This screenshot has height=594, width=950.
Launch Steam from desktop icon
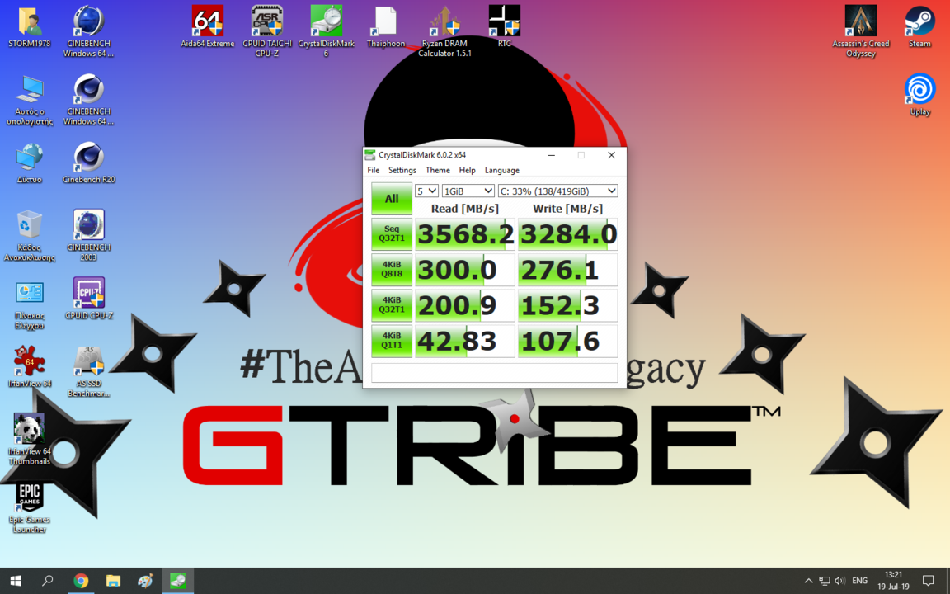(x=919, y=26)
